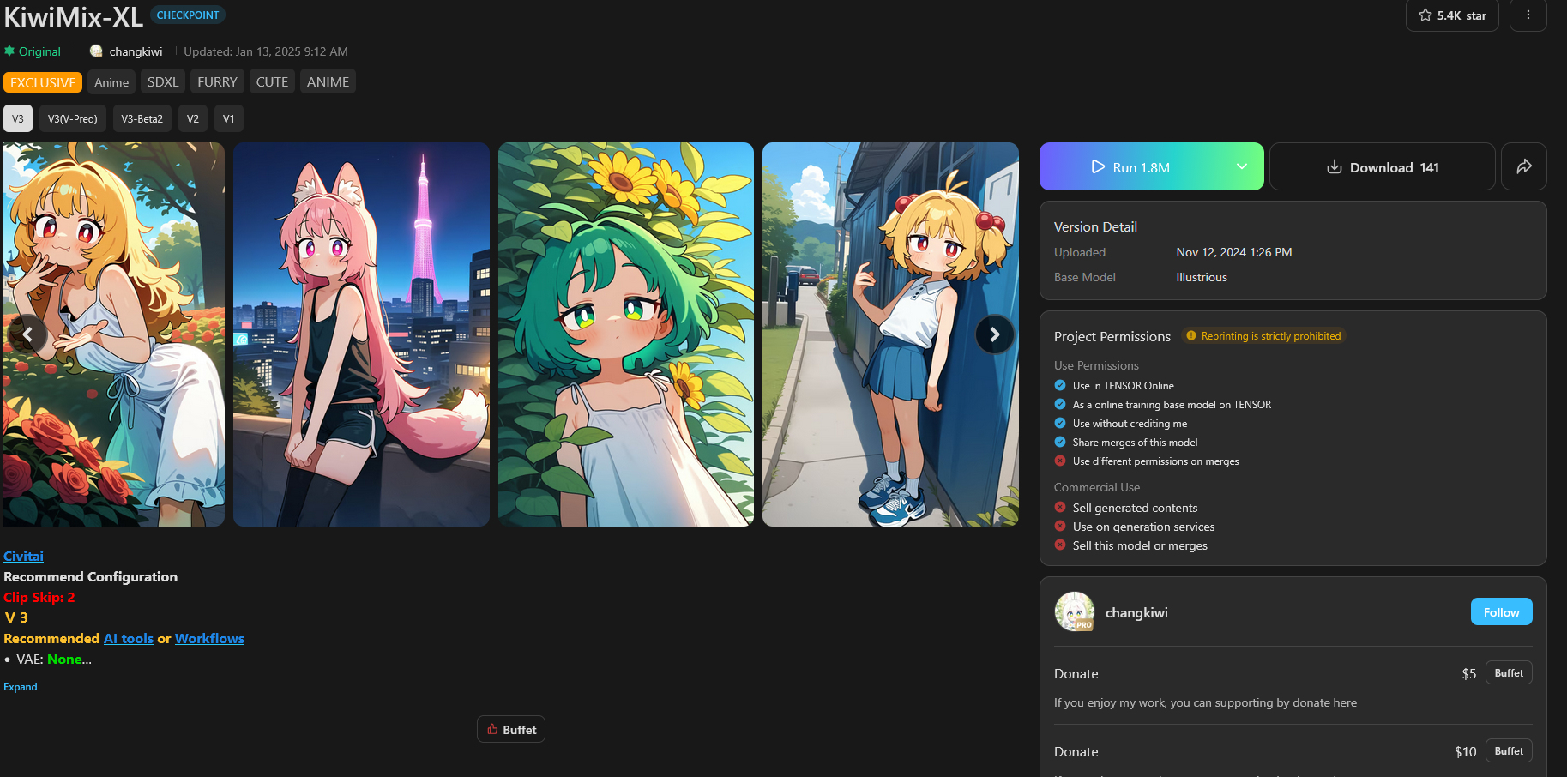
Task: Open the three-dot more options menu
Action: [1528, 15]
